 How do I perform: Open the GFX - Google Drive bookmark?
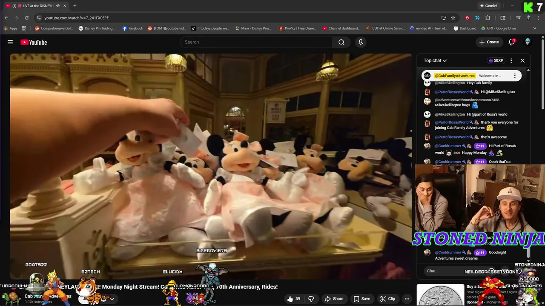coord(499,28)
